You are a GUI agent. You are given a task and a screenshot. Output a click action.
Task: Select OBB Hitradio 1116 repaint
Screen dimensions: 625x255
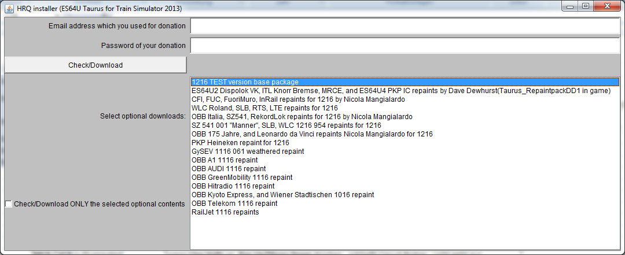405,186
